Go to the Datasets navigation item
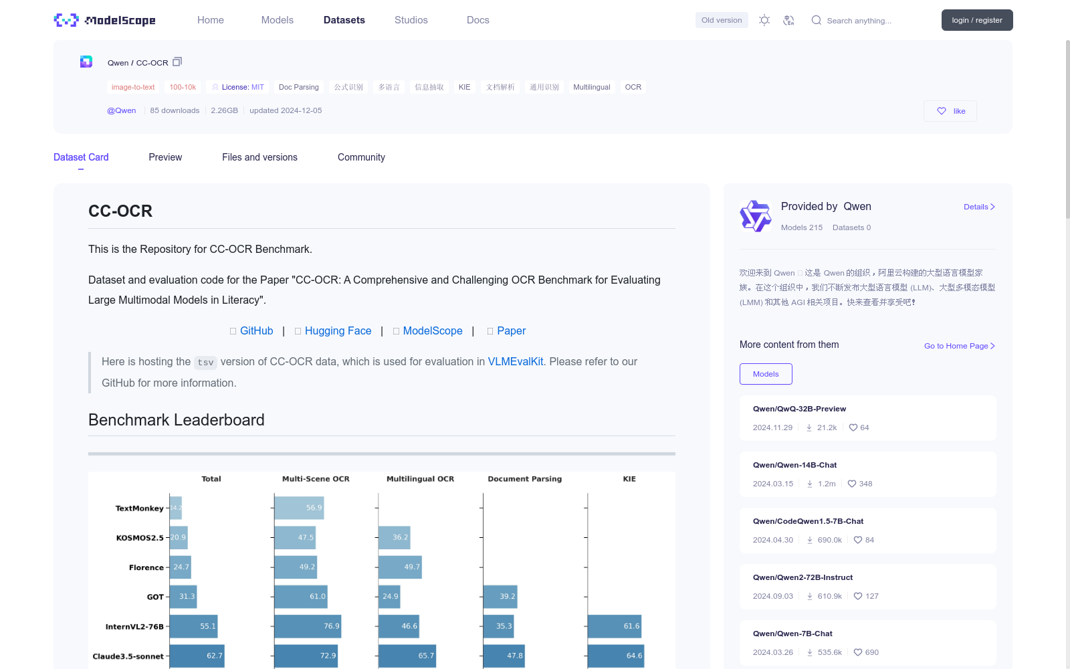This screenshot has height=669, width=1070. pos(344,20)
